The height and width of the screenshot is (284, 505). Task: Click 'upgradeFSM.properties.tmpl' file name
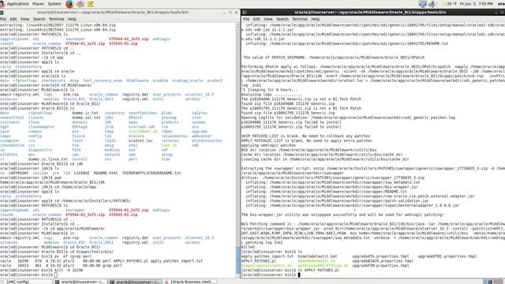coord(380,266)
